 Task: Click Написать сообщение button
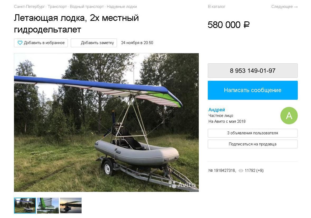pos(253,90)
